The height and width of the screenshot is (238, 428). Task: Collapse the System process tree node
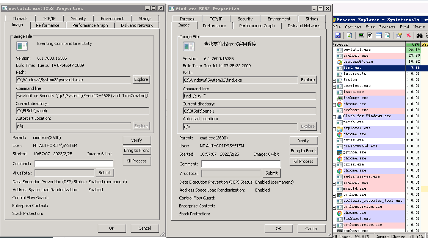(334, 80)
